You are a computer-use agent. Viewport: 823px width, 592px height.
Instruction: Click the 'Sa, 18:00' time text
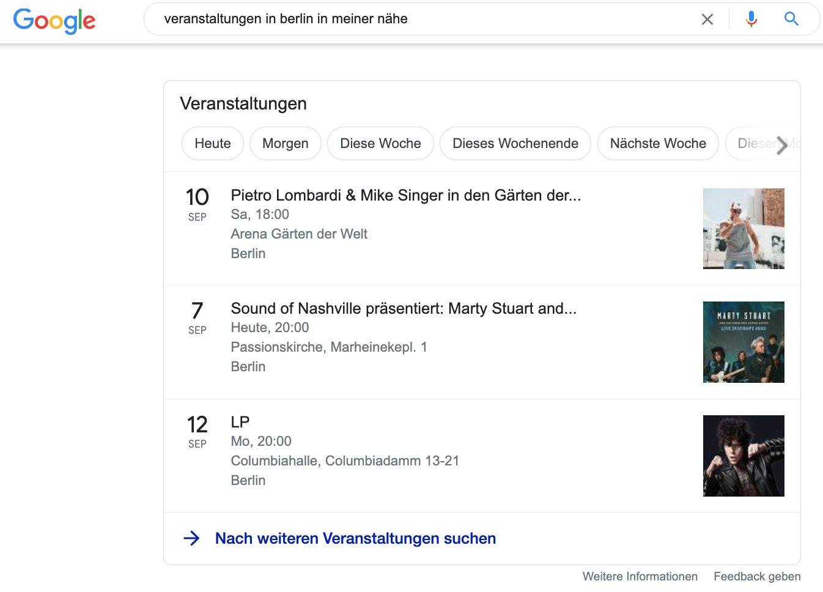pyautogui.click(x=260, y=215)
